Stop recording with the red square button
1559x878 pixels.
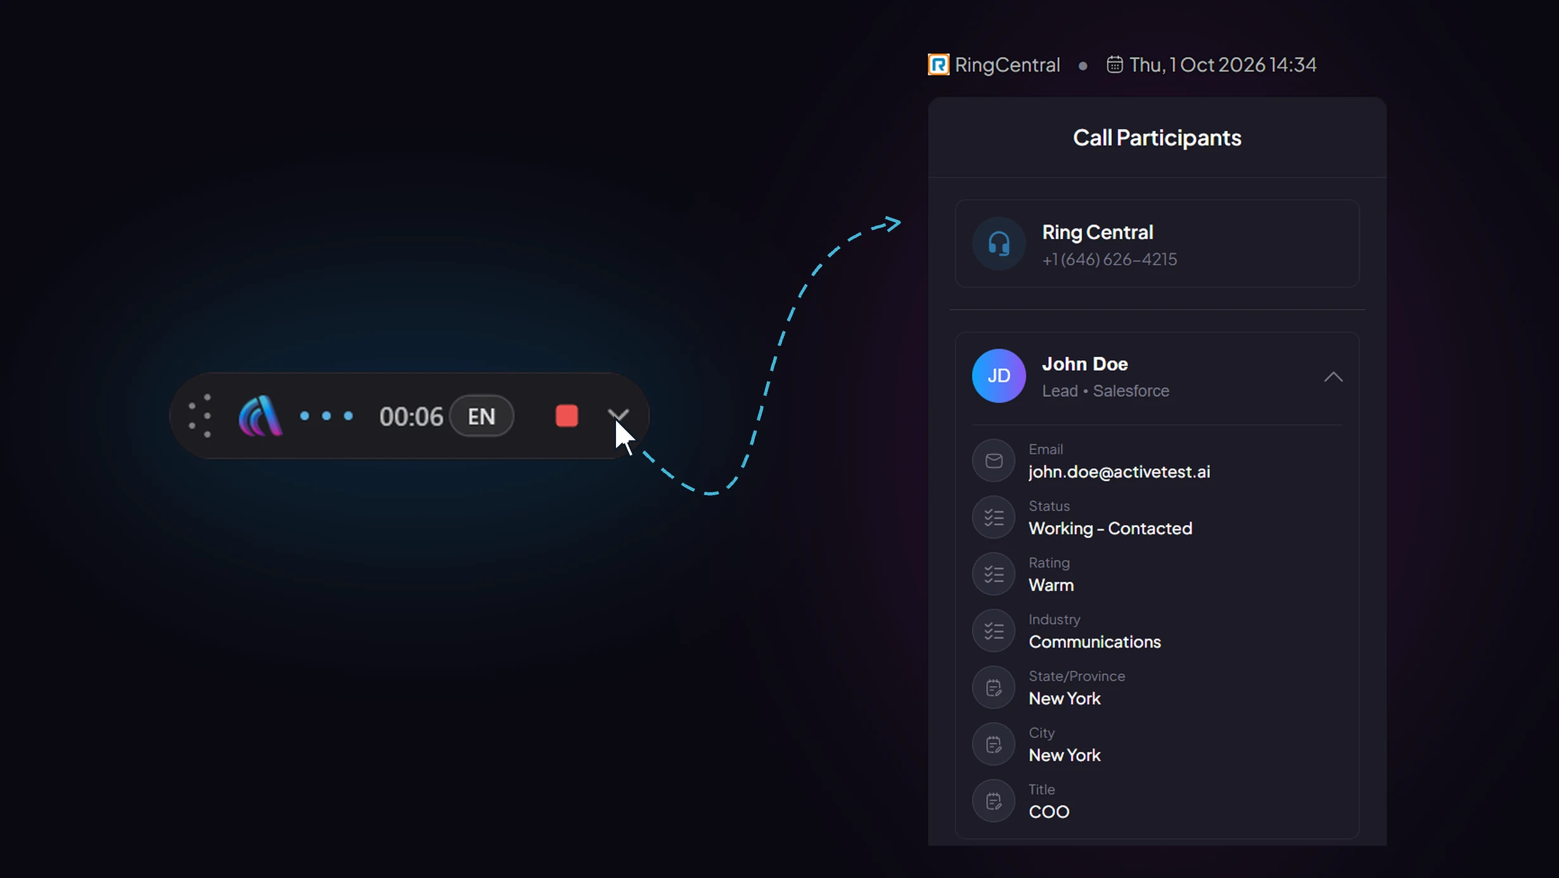[x=567, y=416]
